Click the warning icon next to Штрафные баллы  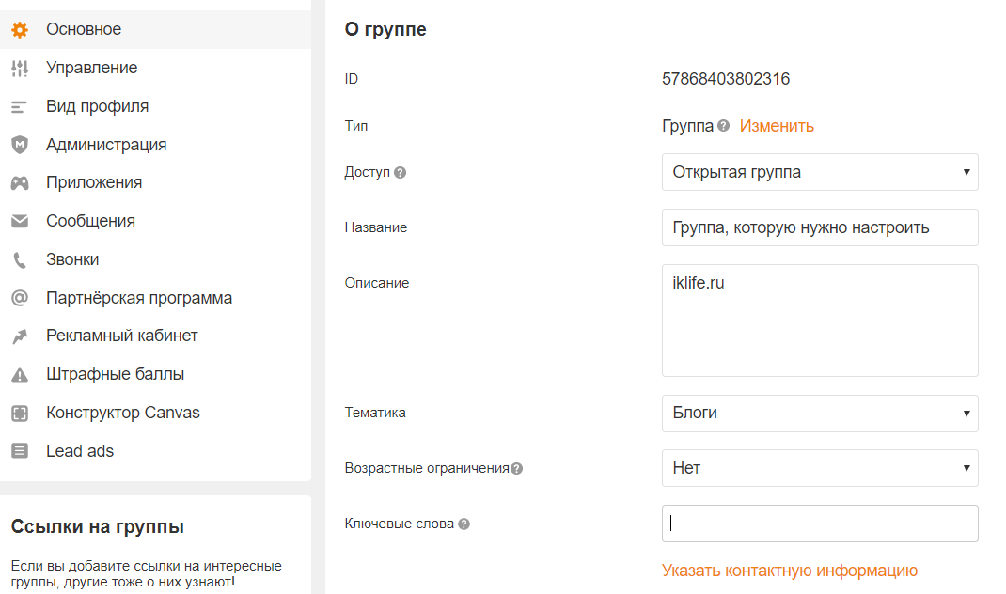[x=19, y=373]
